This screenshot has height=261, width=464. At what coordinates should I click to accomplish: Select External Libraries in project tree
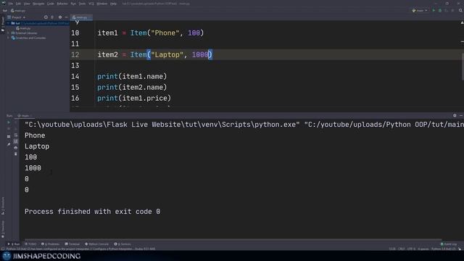click(x=24, y=33)
